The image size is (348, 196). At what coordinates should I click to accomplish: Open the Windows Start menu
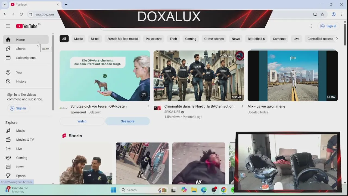tap(113, 190)
